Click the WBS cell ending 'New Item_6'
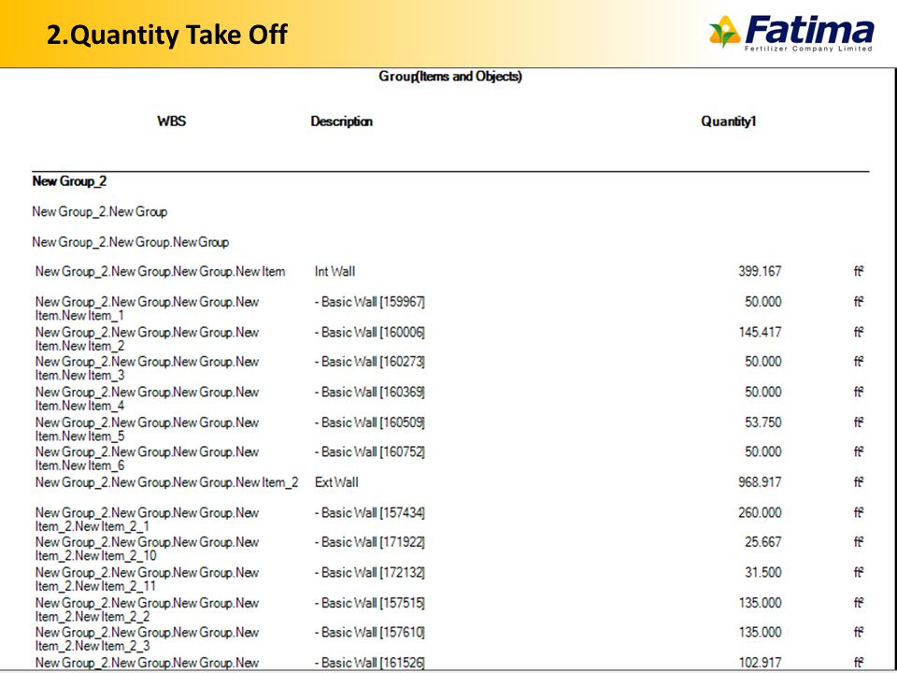The image size is (897, 673). [147, 459]
